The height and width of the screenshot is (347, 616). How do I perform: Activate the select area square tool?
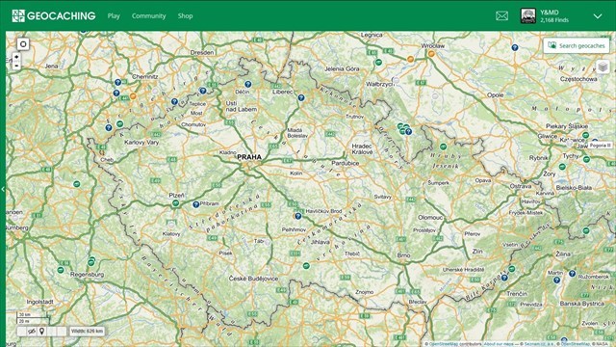coord(23,44)
